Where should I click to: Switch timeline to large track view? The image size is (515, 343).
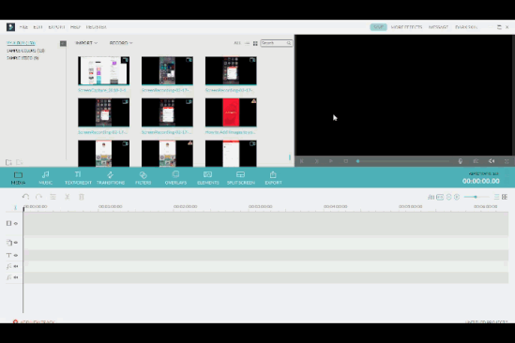click(x=505, y=197)
